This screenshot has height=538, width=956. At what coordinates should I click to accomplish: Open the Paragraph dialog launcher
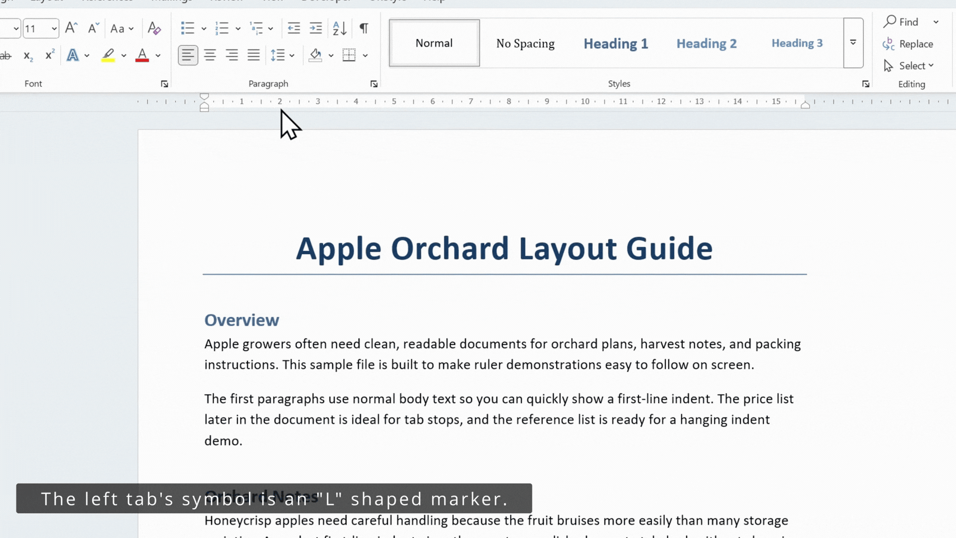pos(374,84)
